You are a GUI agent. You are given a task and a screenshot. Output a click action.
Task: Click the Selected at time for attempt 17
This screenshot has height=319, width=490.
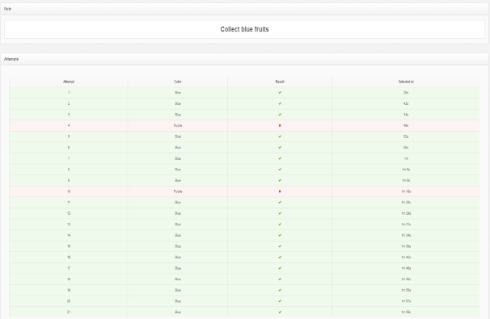pyautogui.click(x=406, y=268)
